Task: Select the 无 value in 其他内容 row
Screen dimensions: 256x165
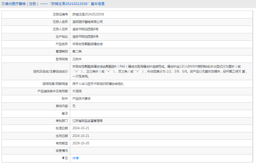Action: (x=74, y=106)
